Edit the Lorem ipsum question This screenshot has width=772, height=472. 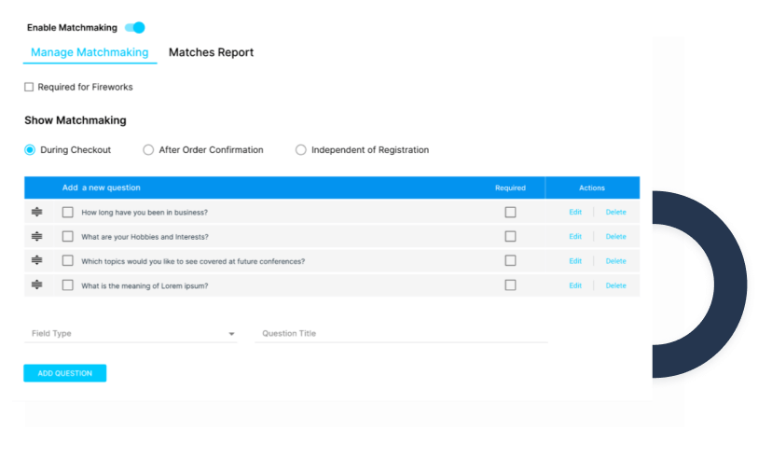575,285
